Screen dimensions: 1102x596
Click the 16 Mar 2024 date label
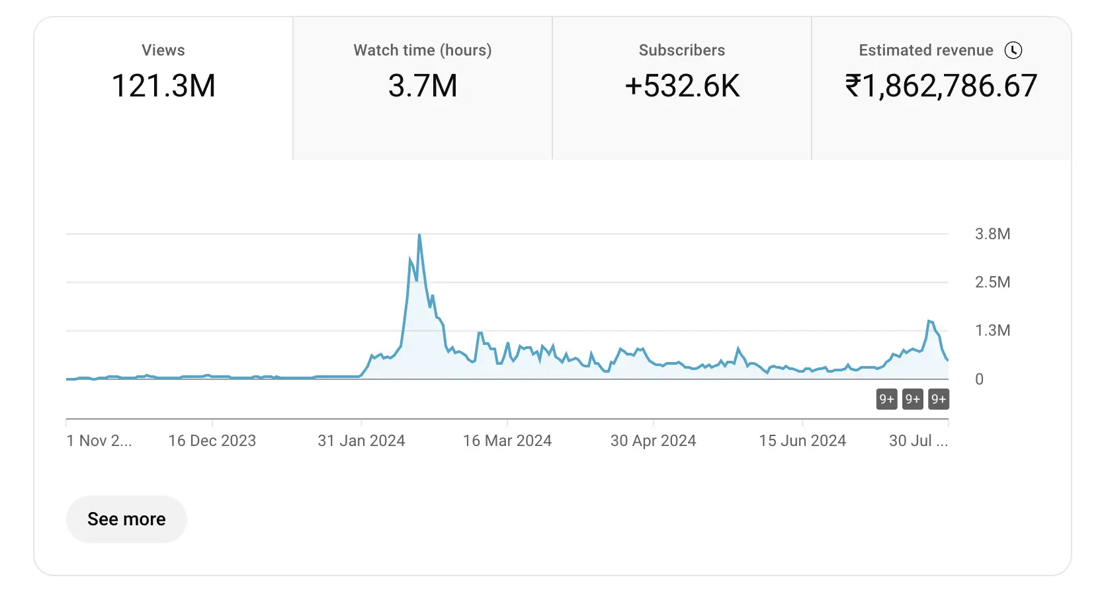[507, 441]
